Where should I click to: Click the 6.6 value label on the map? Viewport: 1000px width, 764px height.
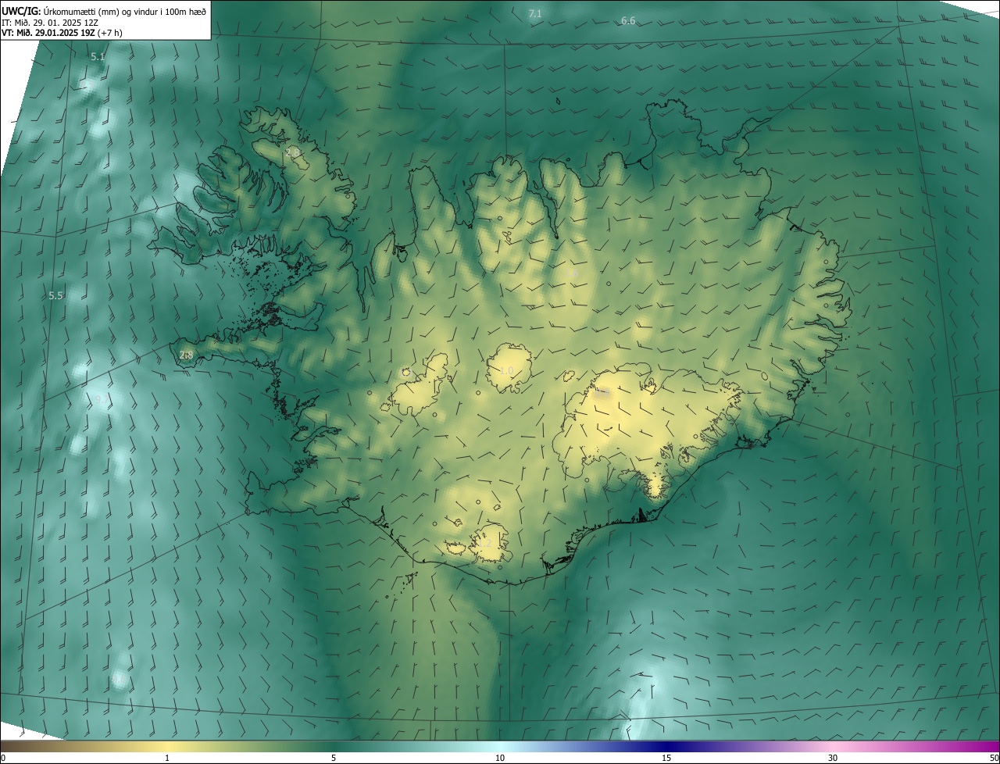(x=628, y=21)
